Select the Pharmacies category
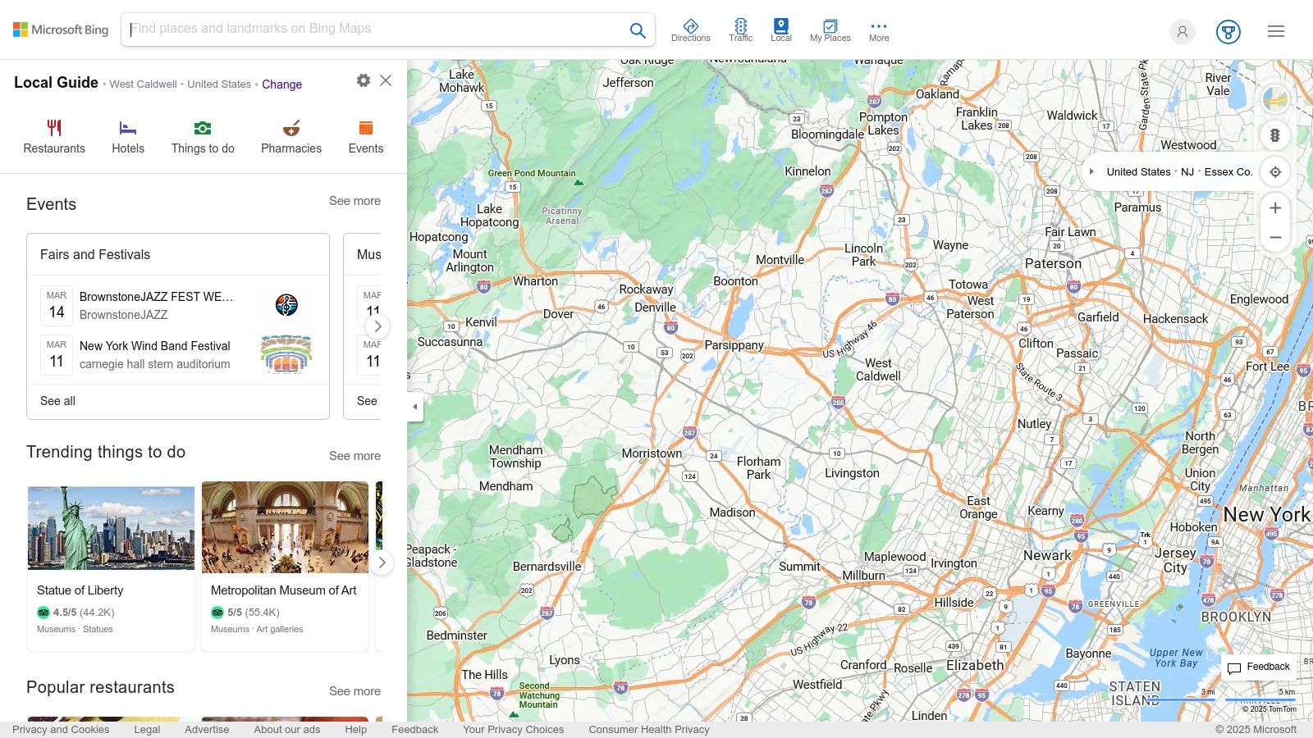 pyautogui.click(x=291, y=137)
